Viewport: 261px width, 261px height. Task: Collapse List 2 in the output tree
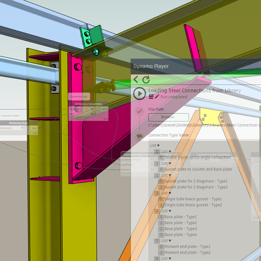click(170, 175)
